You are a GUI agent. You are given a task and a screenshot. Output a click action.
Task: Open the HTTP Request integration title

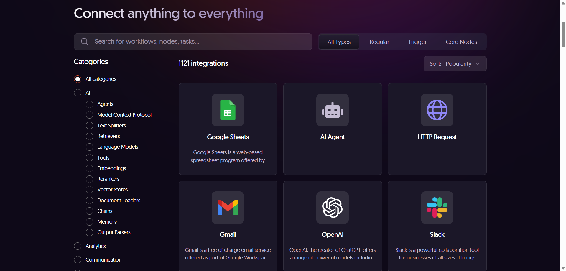[437, 137]
